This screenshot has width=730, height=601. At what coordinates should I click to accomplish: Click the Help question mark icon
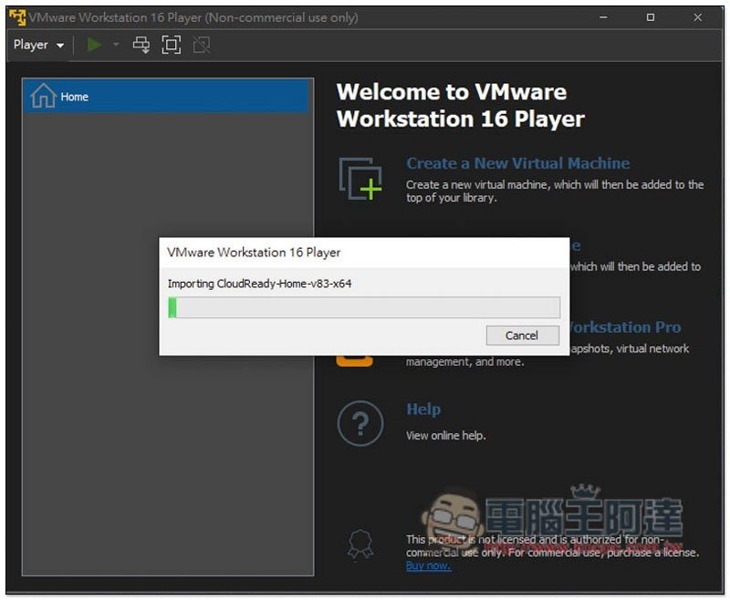coord(360,423)
